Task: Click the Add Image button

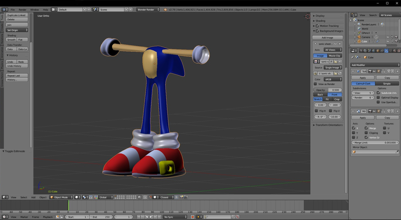Action: pyautogui.click(x=328, y=37)
